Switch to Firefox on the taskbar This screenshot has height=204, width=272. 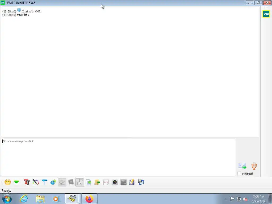[x=90, y=199]
